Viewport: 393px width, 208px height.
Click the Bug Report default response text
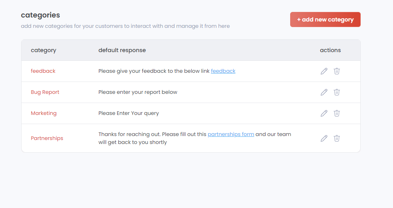tap(138, 92)
